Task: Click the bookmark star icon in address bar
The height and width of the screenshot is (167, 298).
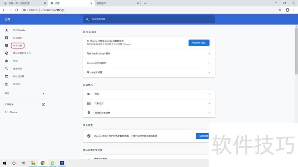Action: click(280, 10)
